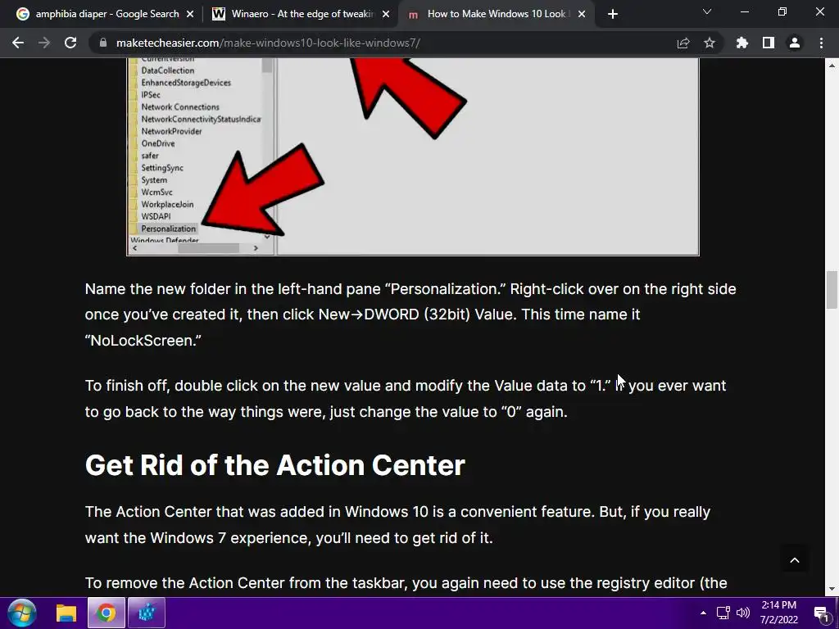839x629 pixels.
Task: Click the forward navigation arrow
Action: click(44, 43)
